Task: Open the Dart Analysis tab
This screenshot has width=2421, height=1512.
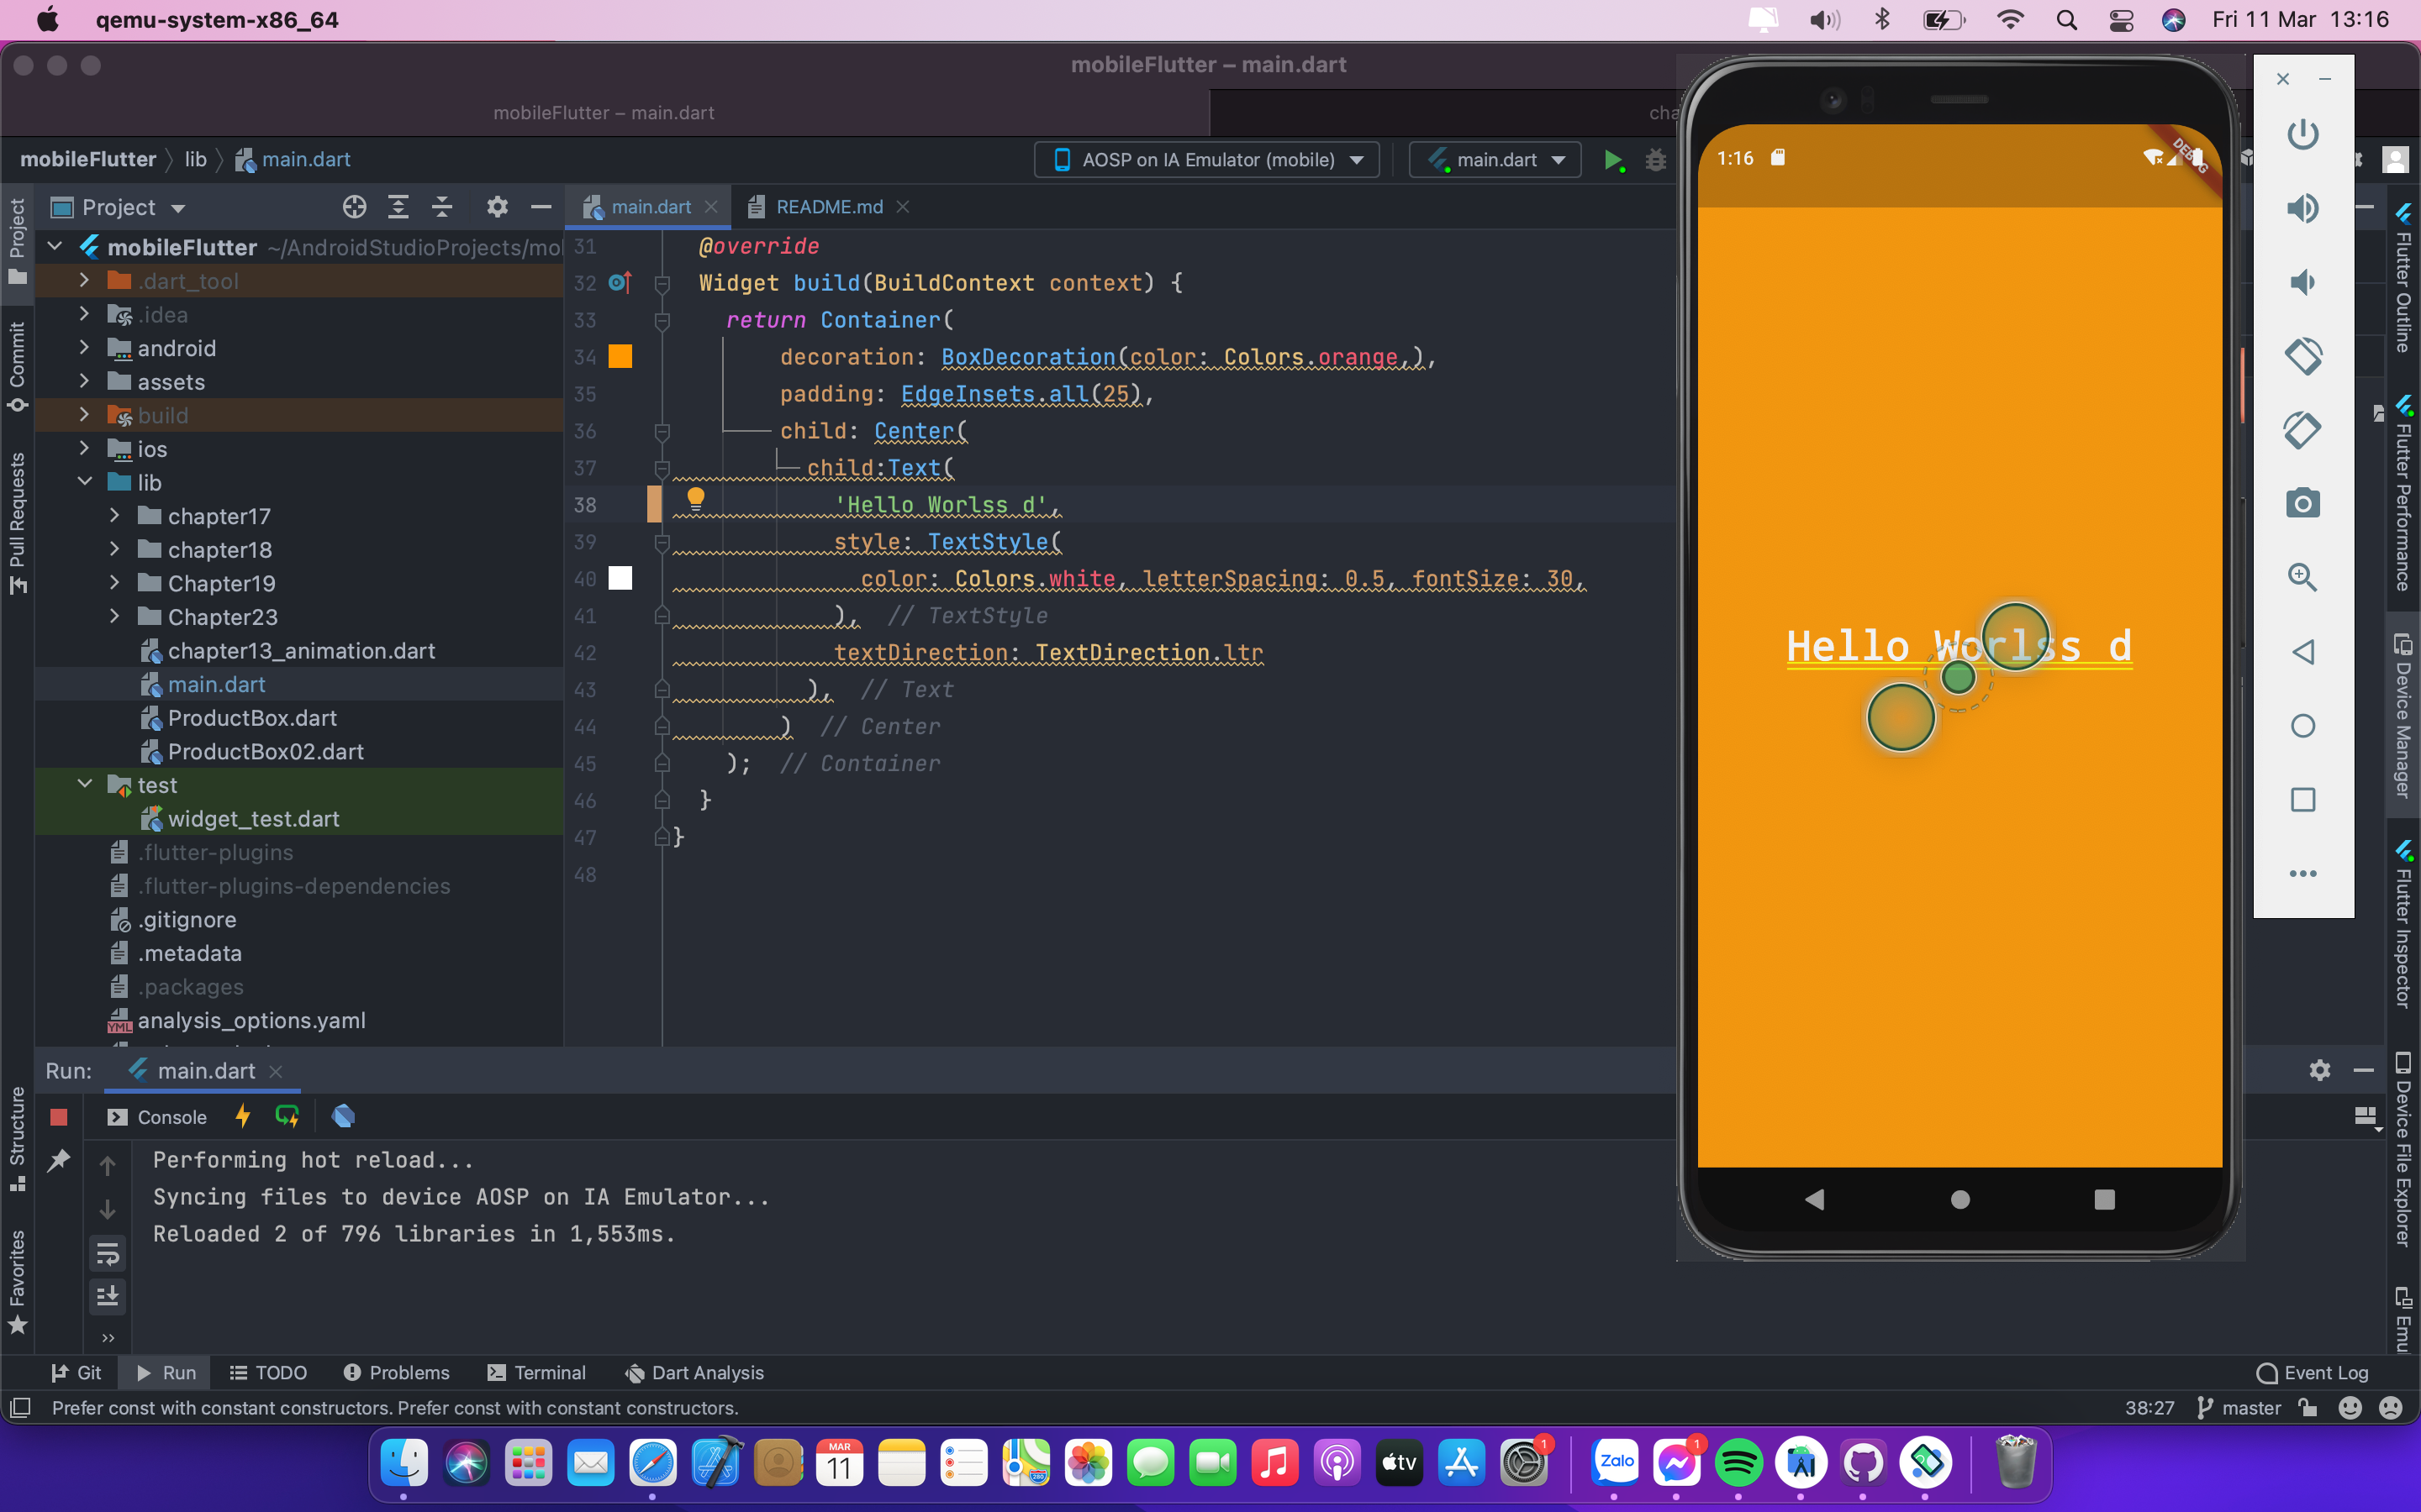Action: [694, 1373]
